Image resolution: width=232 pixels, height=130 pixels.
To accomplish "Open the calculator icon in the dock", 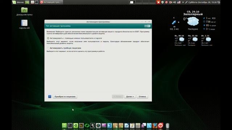I will click(138, 125).
